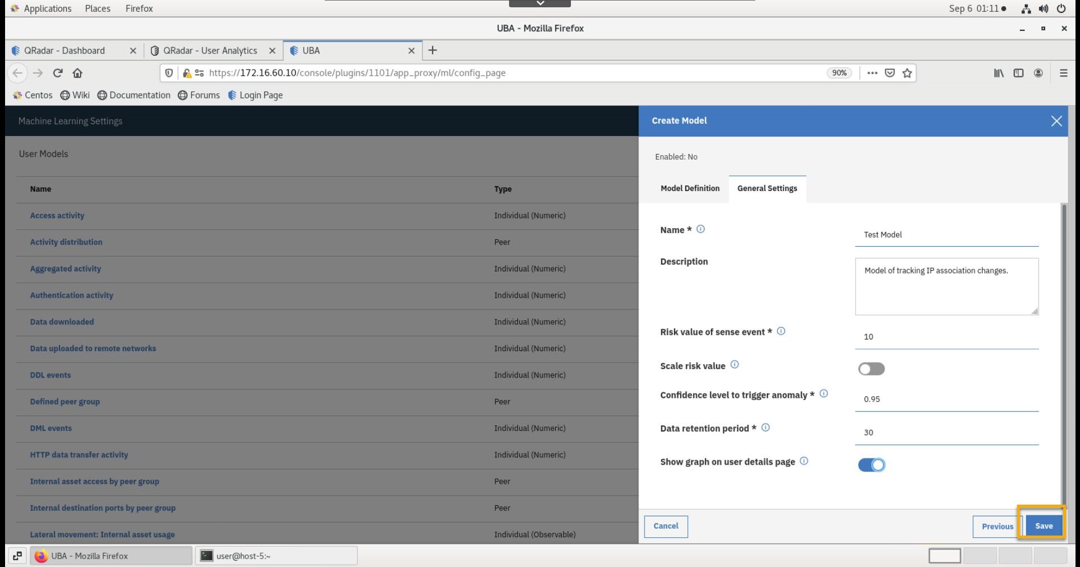Open the Applications menu
The image size is (1080, 567).
tap(41, 8)
